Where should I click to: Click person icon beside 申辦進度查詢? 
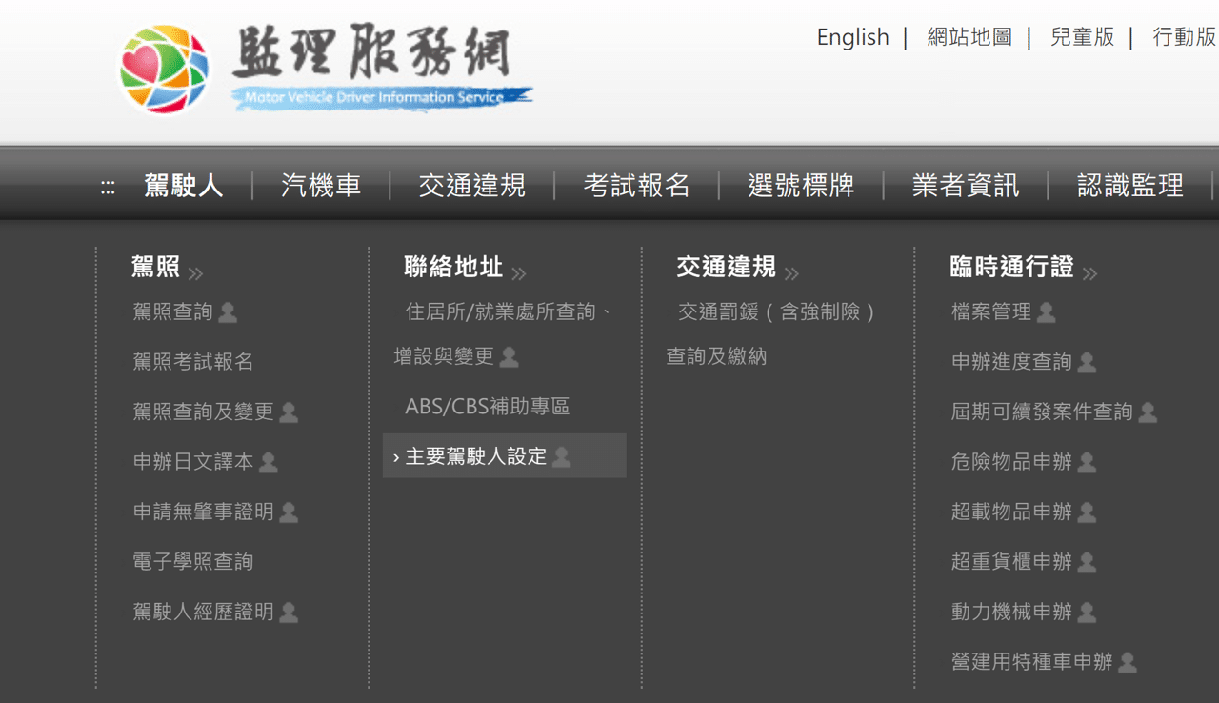point(1087,362)
